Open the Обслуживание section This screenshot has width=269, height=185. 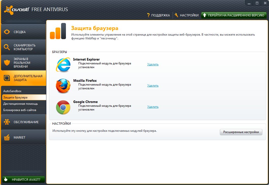click(24, 122)
